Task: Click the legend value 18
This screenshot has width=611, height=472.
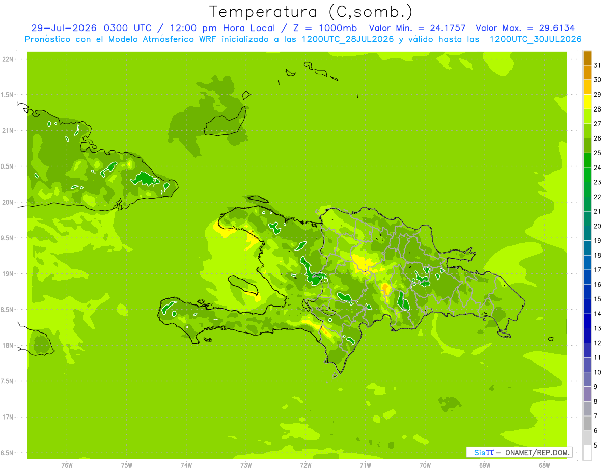Action: (x=598, y=255)
